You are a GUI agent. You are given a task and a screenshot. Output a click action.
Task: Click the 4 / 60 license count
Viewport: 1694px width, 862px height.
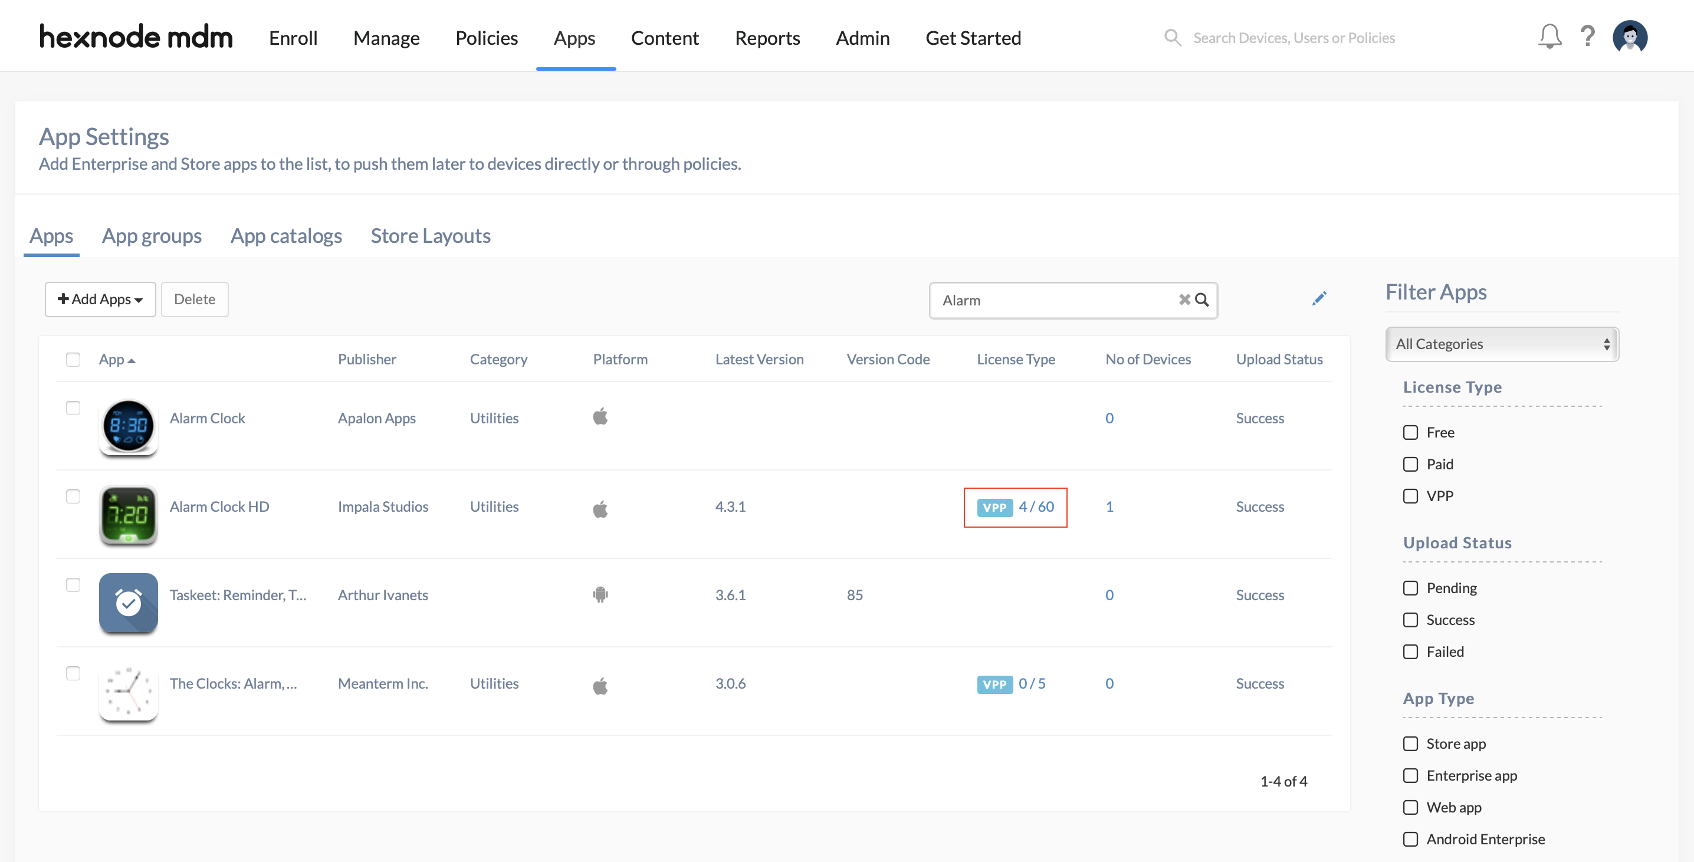coord(1036,506)
